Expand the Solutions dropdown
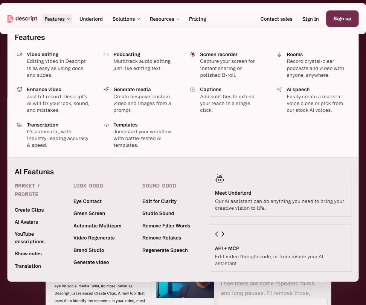 [x=126, y=19]
